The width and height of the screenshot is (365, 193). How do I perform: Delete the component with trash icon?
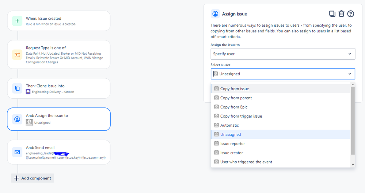(x=341, y=14)
